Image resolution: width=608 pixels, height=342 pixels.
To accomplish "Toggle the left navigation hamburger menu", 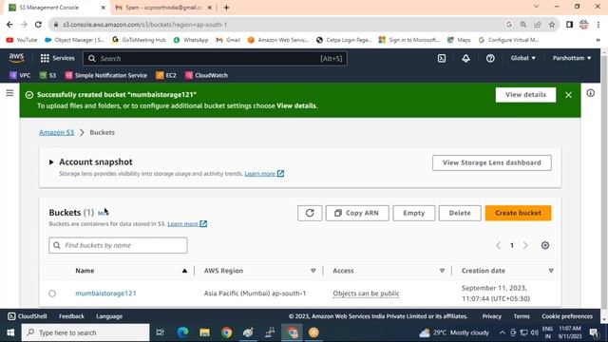I will coord(9,93).
